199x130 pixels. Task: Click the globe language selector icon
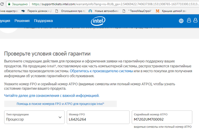[181, 21]
